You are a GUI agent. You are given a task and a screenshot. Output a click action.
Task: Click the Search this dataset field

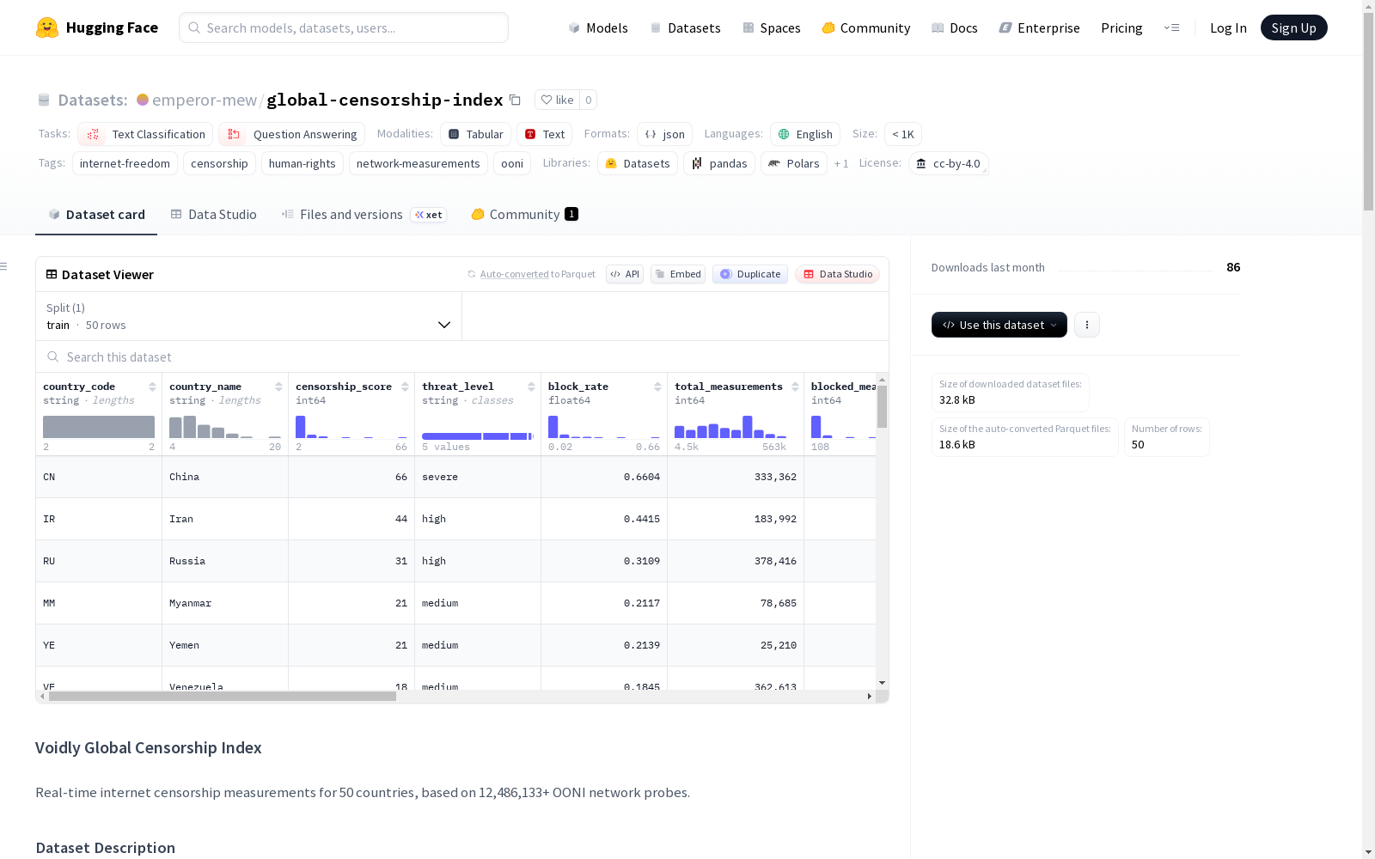[462, 356]
